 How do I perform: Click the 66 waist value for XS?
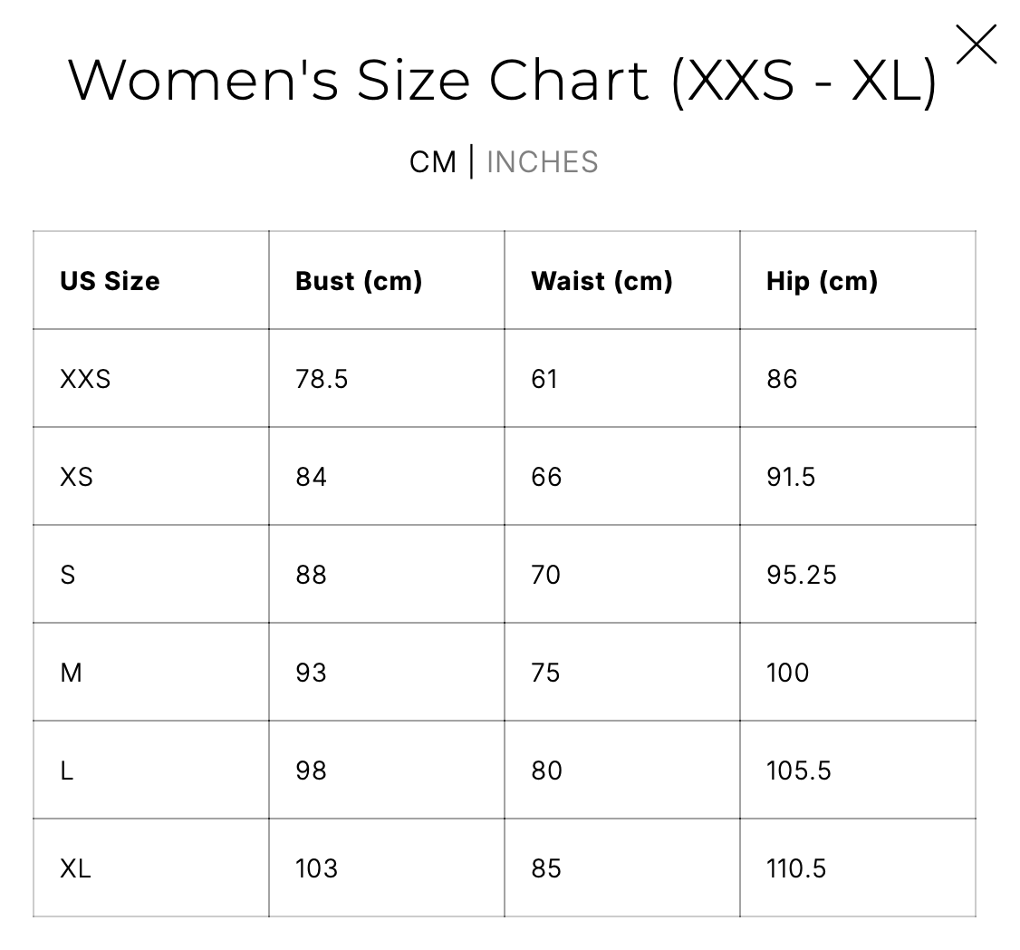[x=546, y=477]
